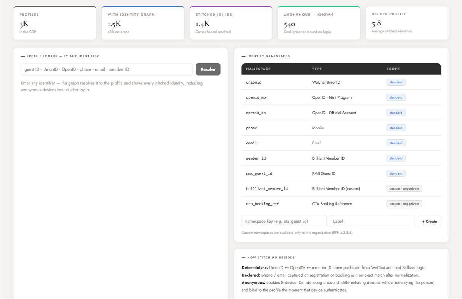The width and height of the screenshot is (462, 299).
Task: Select the ota_booking_ref namespace row
Action: (x=341, y=204)
